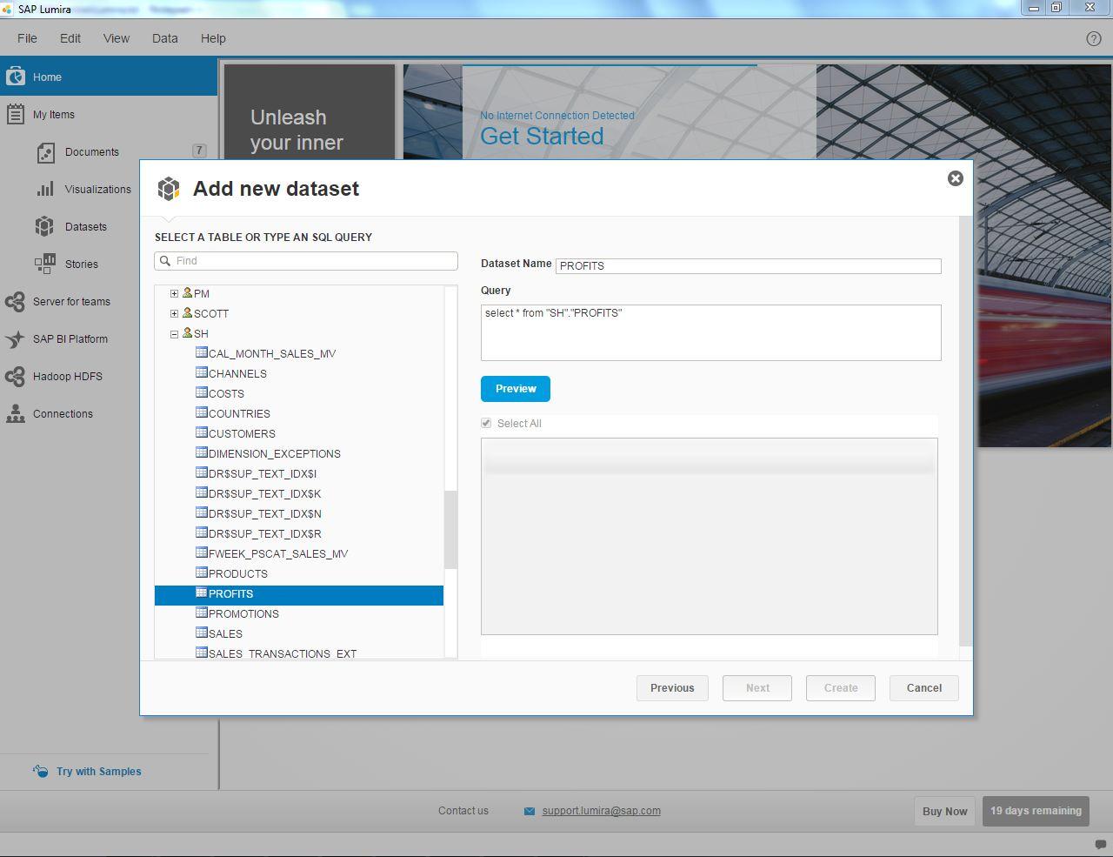
Task: Click the Connections people icon
Action: tap(15, 413)
